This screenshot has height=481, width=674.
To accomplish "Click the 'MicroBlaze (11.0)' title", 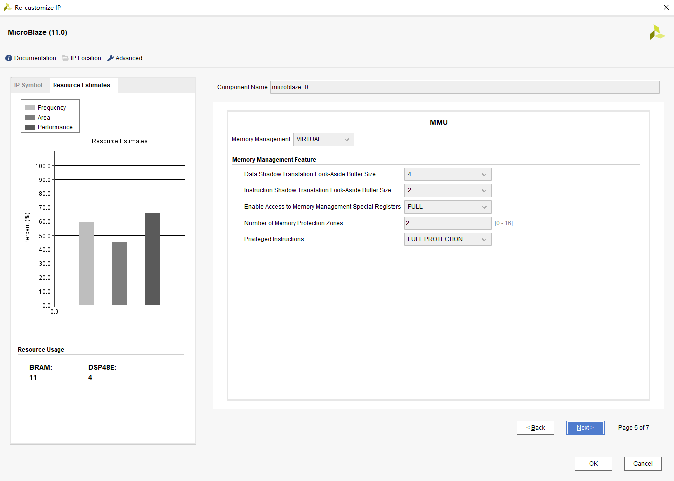I will coord(38,32).
